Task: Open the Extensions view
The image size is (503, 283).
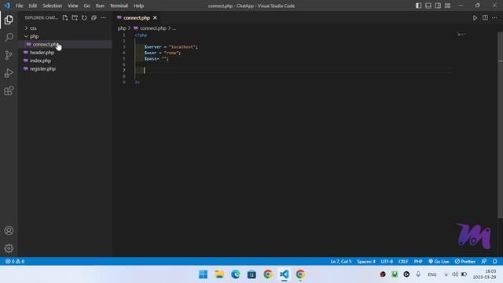Action: pos(9,91)
